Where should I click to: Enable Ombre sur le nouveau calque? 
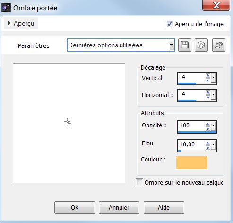[139, 182]
